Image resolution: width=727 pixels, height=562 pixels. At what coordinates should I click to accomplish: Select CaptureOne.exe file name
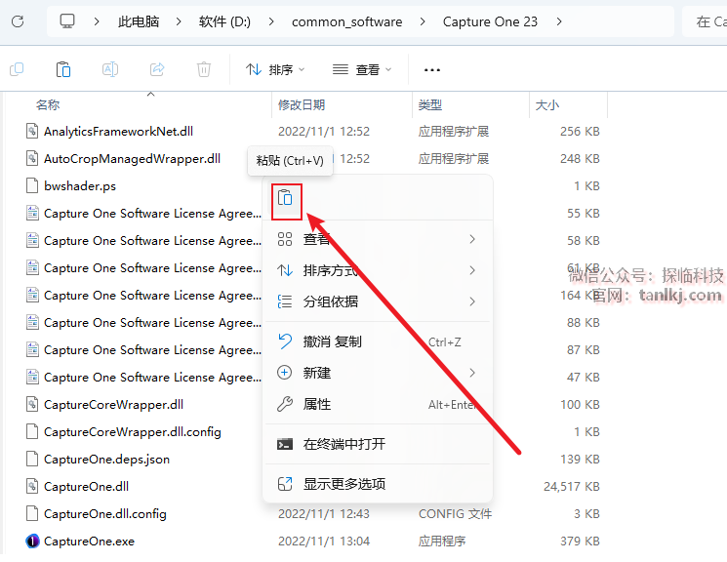point(89,542)
